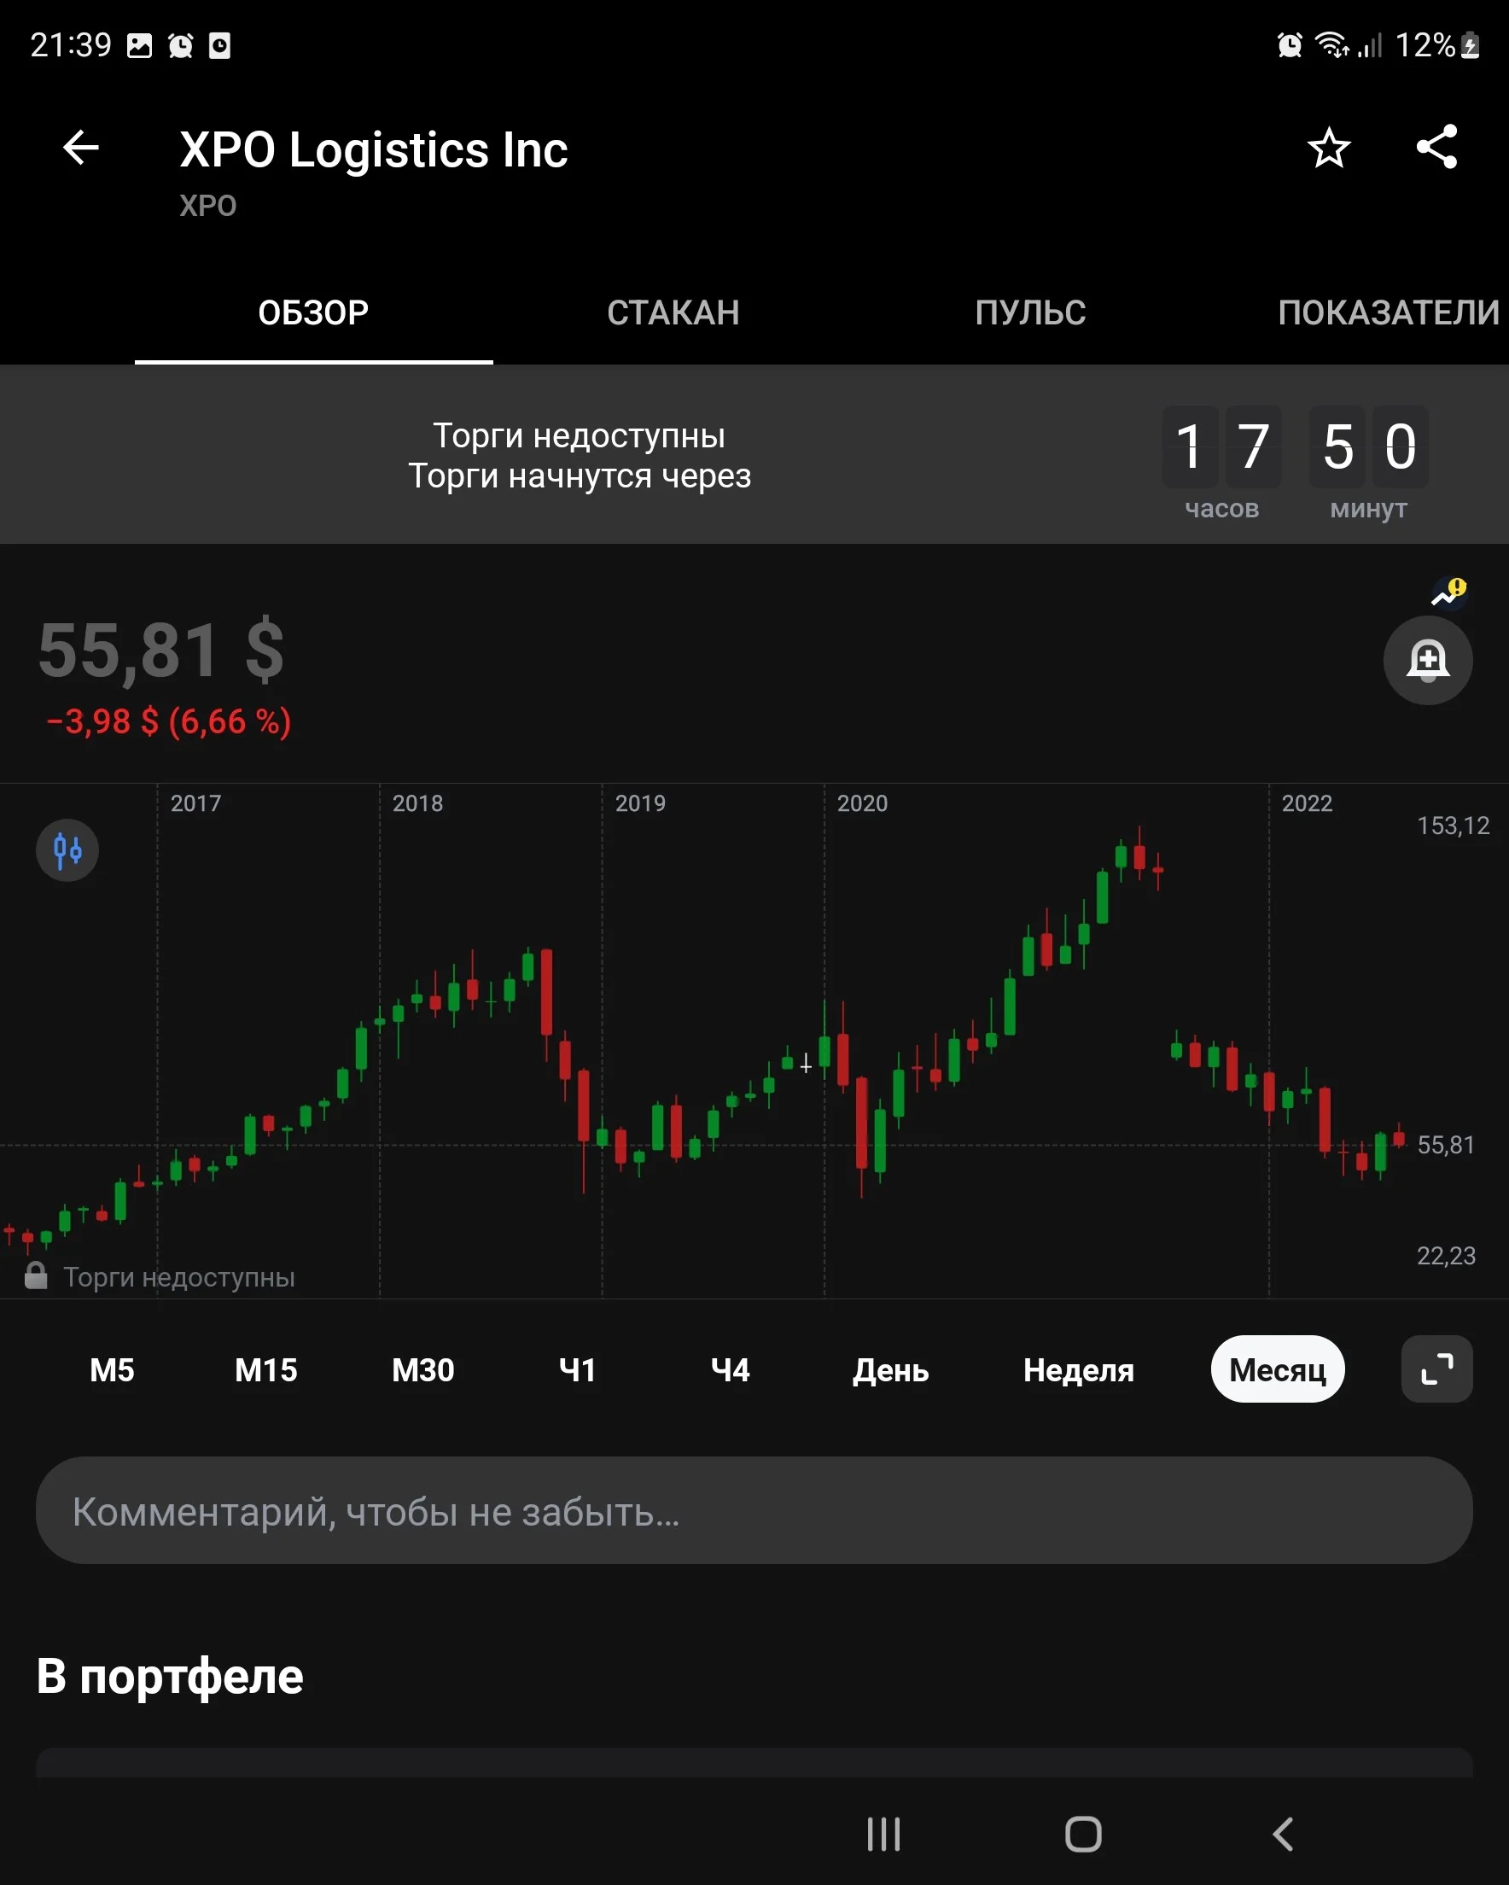Tap the Android home navigation button
Image resolution: width=1509 pixels, height=1885 pixels.
click(x=1083, y=1834)
